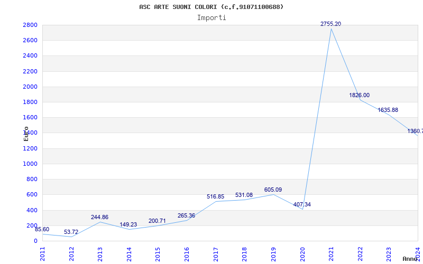
Task: Click the 2019 x-axis year label
Action: point(273,254)
